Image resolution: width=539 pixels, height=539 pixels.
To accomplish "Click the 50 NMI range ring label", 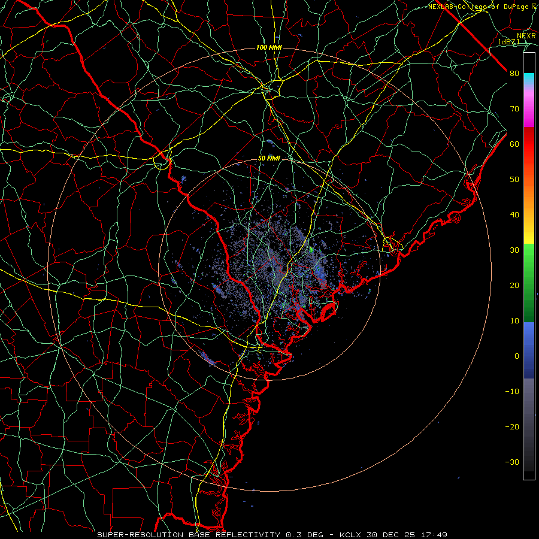I will pos(269,159).
